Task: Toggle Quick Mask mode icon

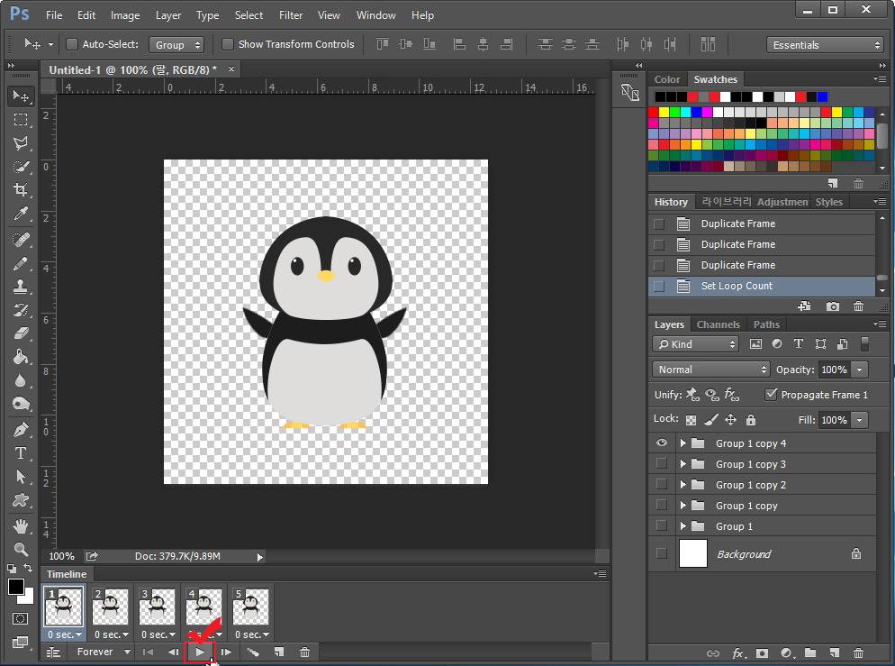Action: tap(20, 618)
